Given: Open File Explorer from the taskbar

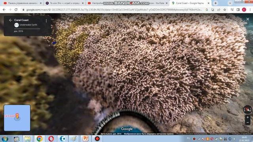Looking at the screenshot, I should coord(28,138).
